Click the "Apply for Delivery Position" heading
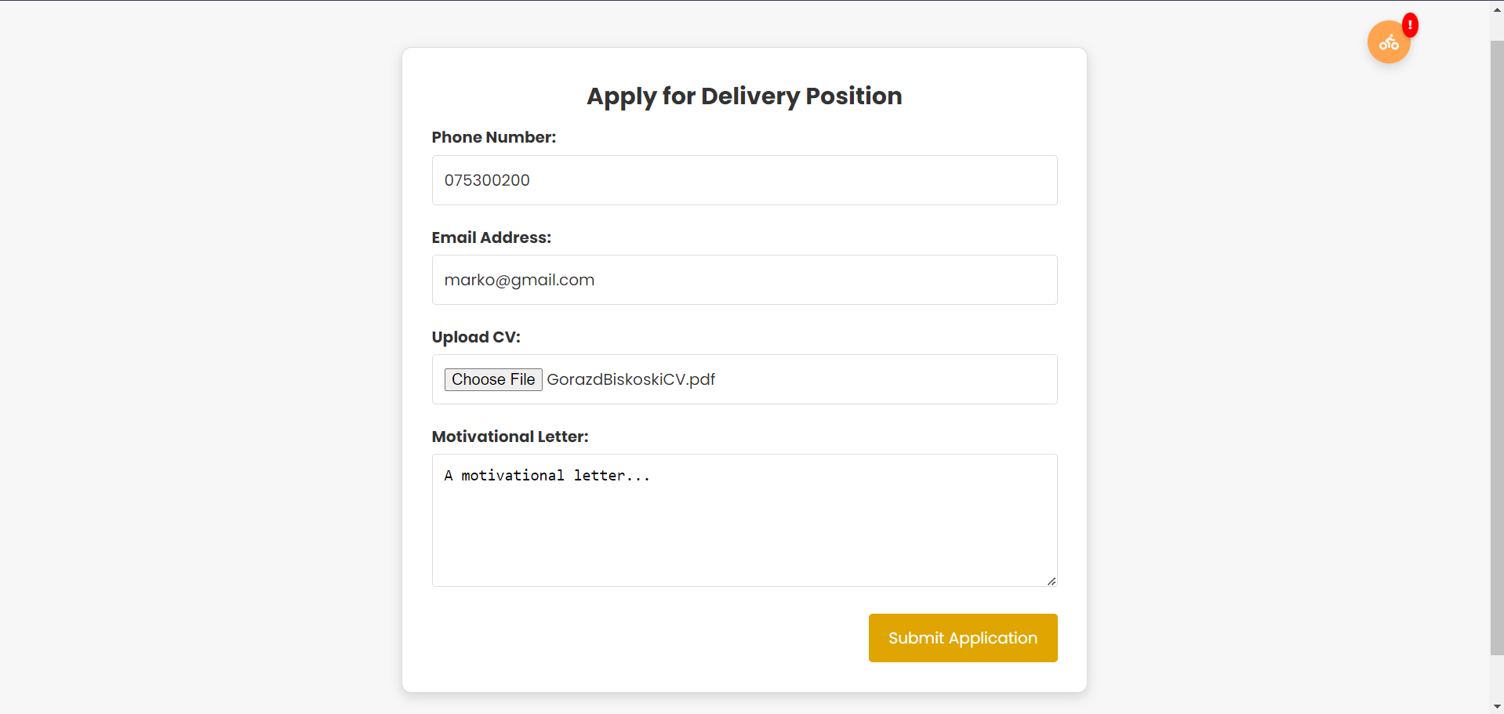The width and height of the screenshot is (1504, 714). [x=743, y=96]
